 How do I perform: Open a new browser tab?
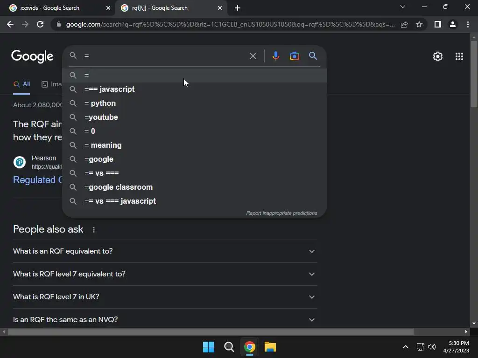click(x=238, y=8)
